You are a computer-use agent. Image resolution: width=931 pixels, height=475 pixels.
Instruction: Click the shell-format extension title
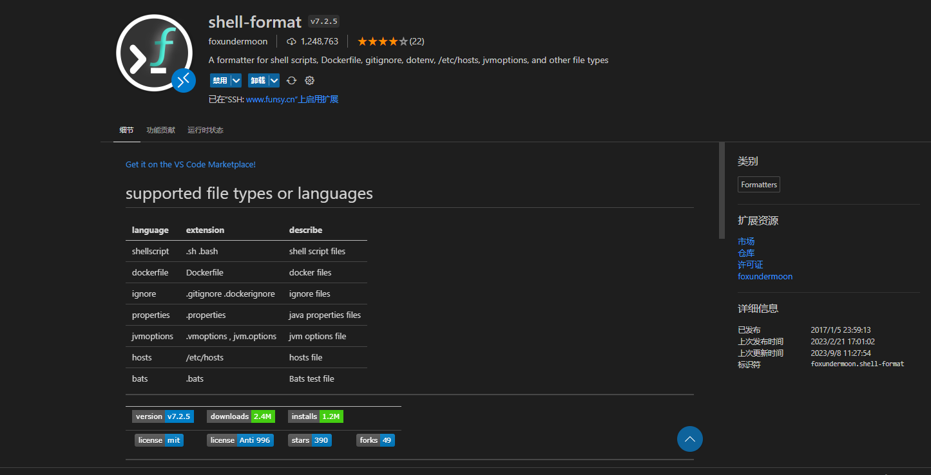255,22
